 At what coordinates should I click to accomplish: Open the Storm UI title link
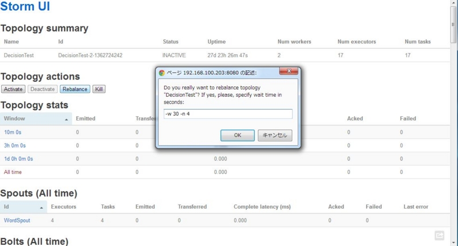25,6
